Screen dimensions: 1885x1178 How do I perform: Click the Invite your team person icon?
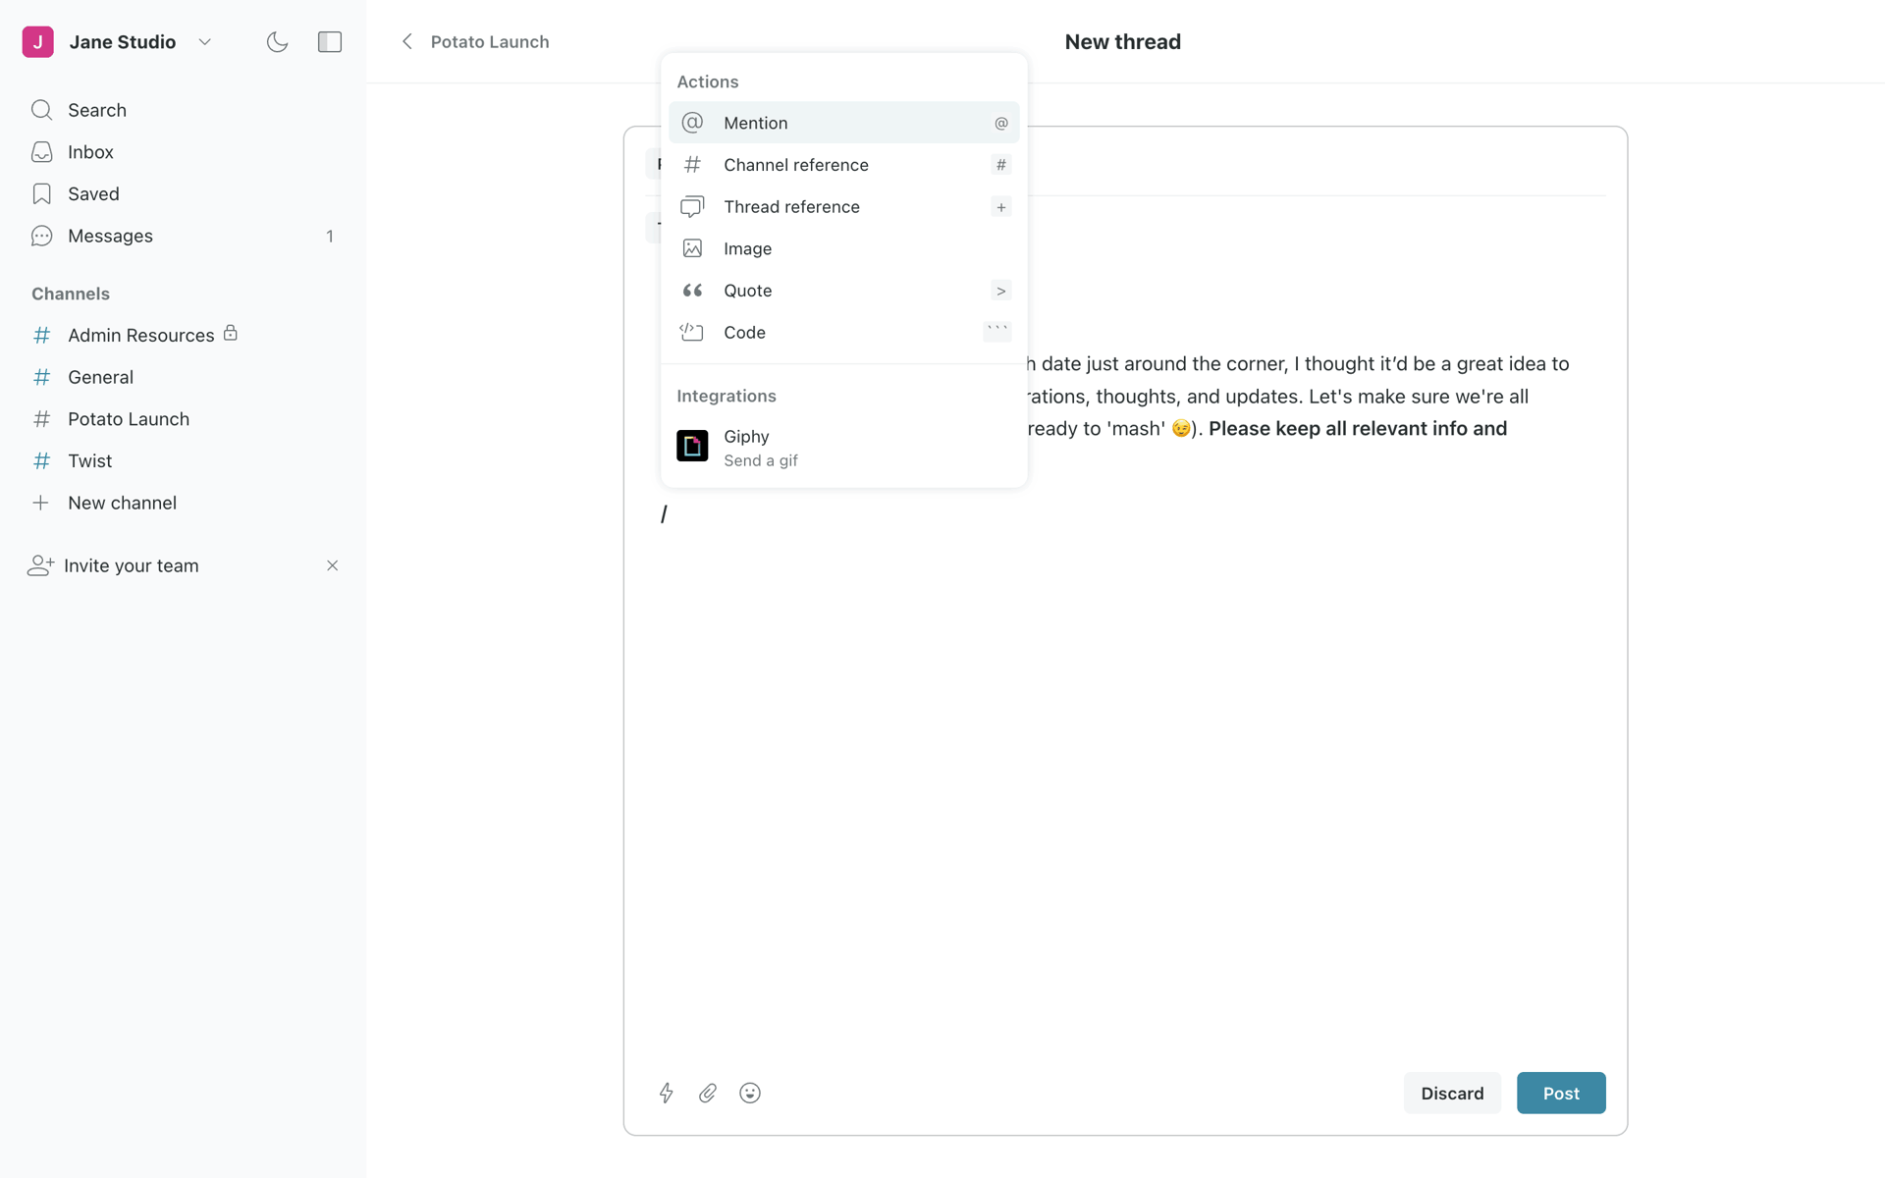tap(40, 565)
